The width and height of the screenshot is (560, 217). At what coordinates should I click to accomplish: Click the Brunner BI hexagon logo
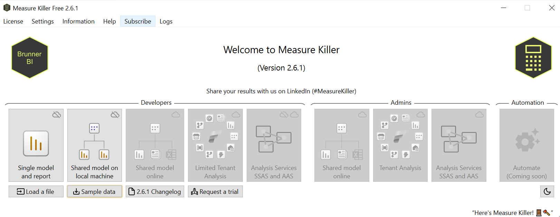29,57
